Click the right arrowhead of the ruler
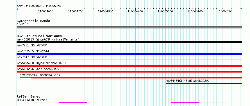 pyautogui.click(x=241, y=9)
